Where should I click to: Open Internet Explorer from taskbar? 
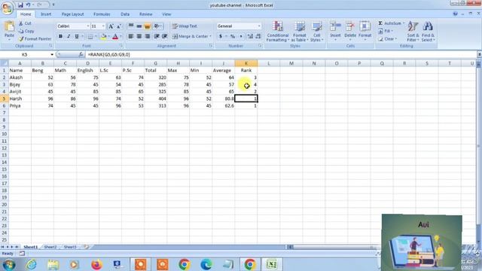pyautogui.click(x=32, y=264)
